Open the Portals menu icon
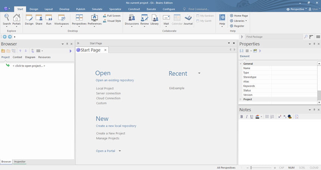The width and height of the screenshot is (321, 170). [16, 20]
